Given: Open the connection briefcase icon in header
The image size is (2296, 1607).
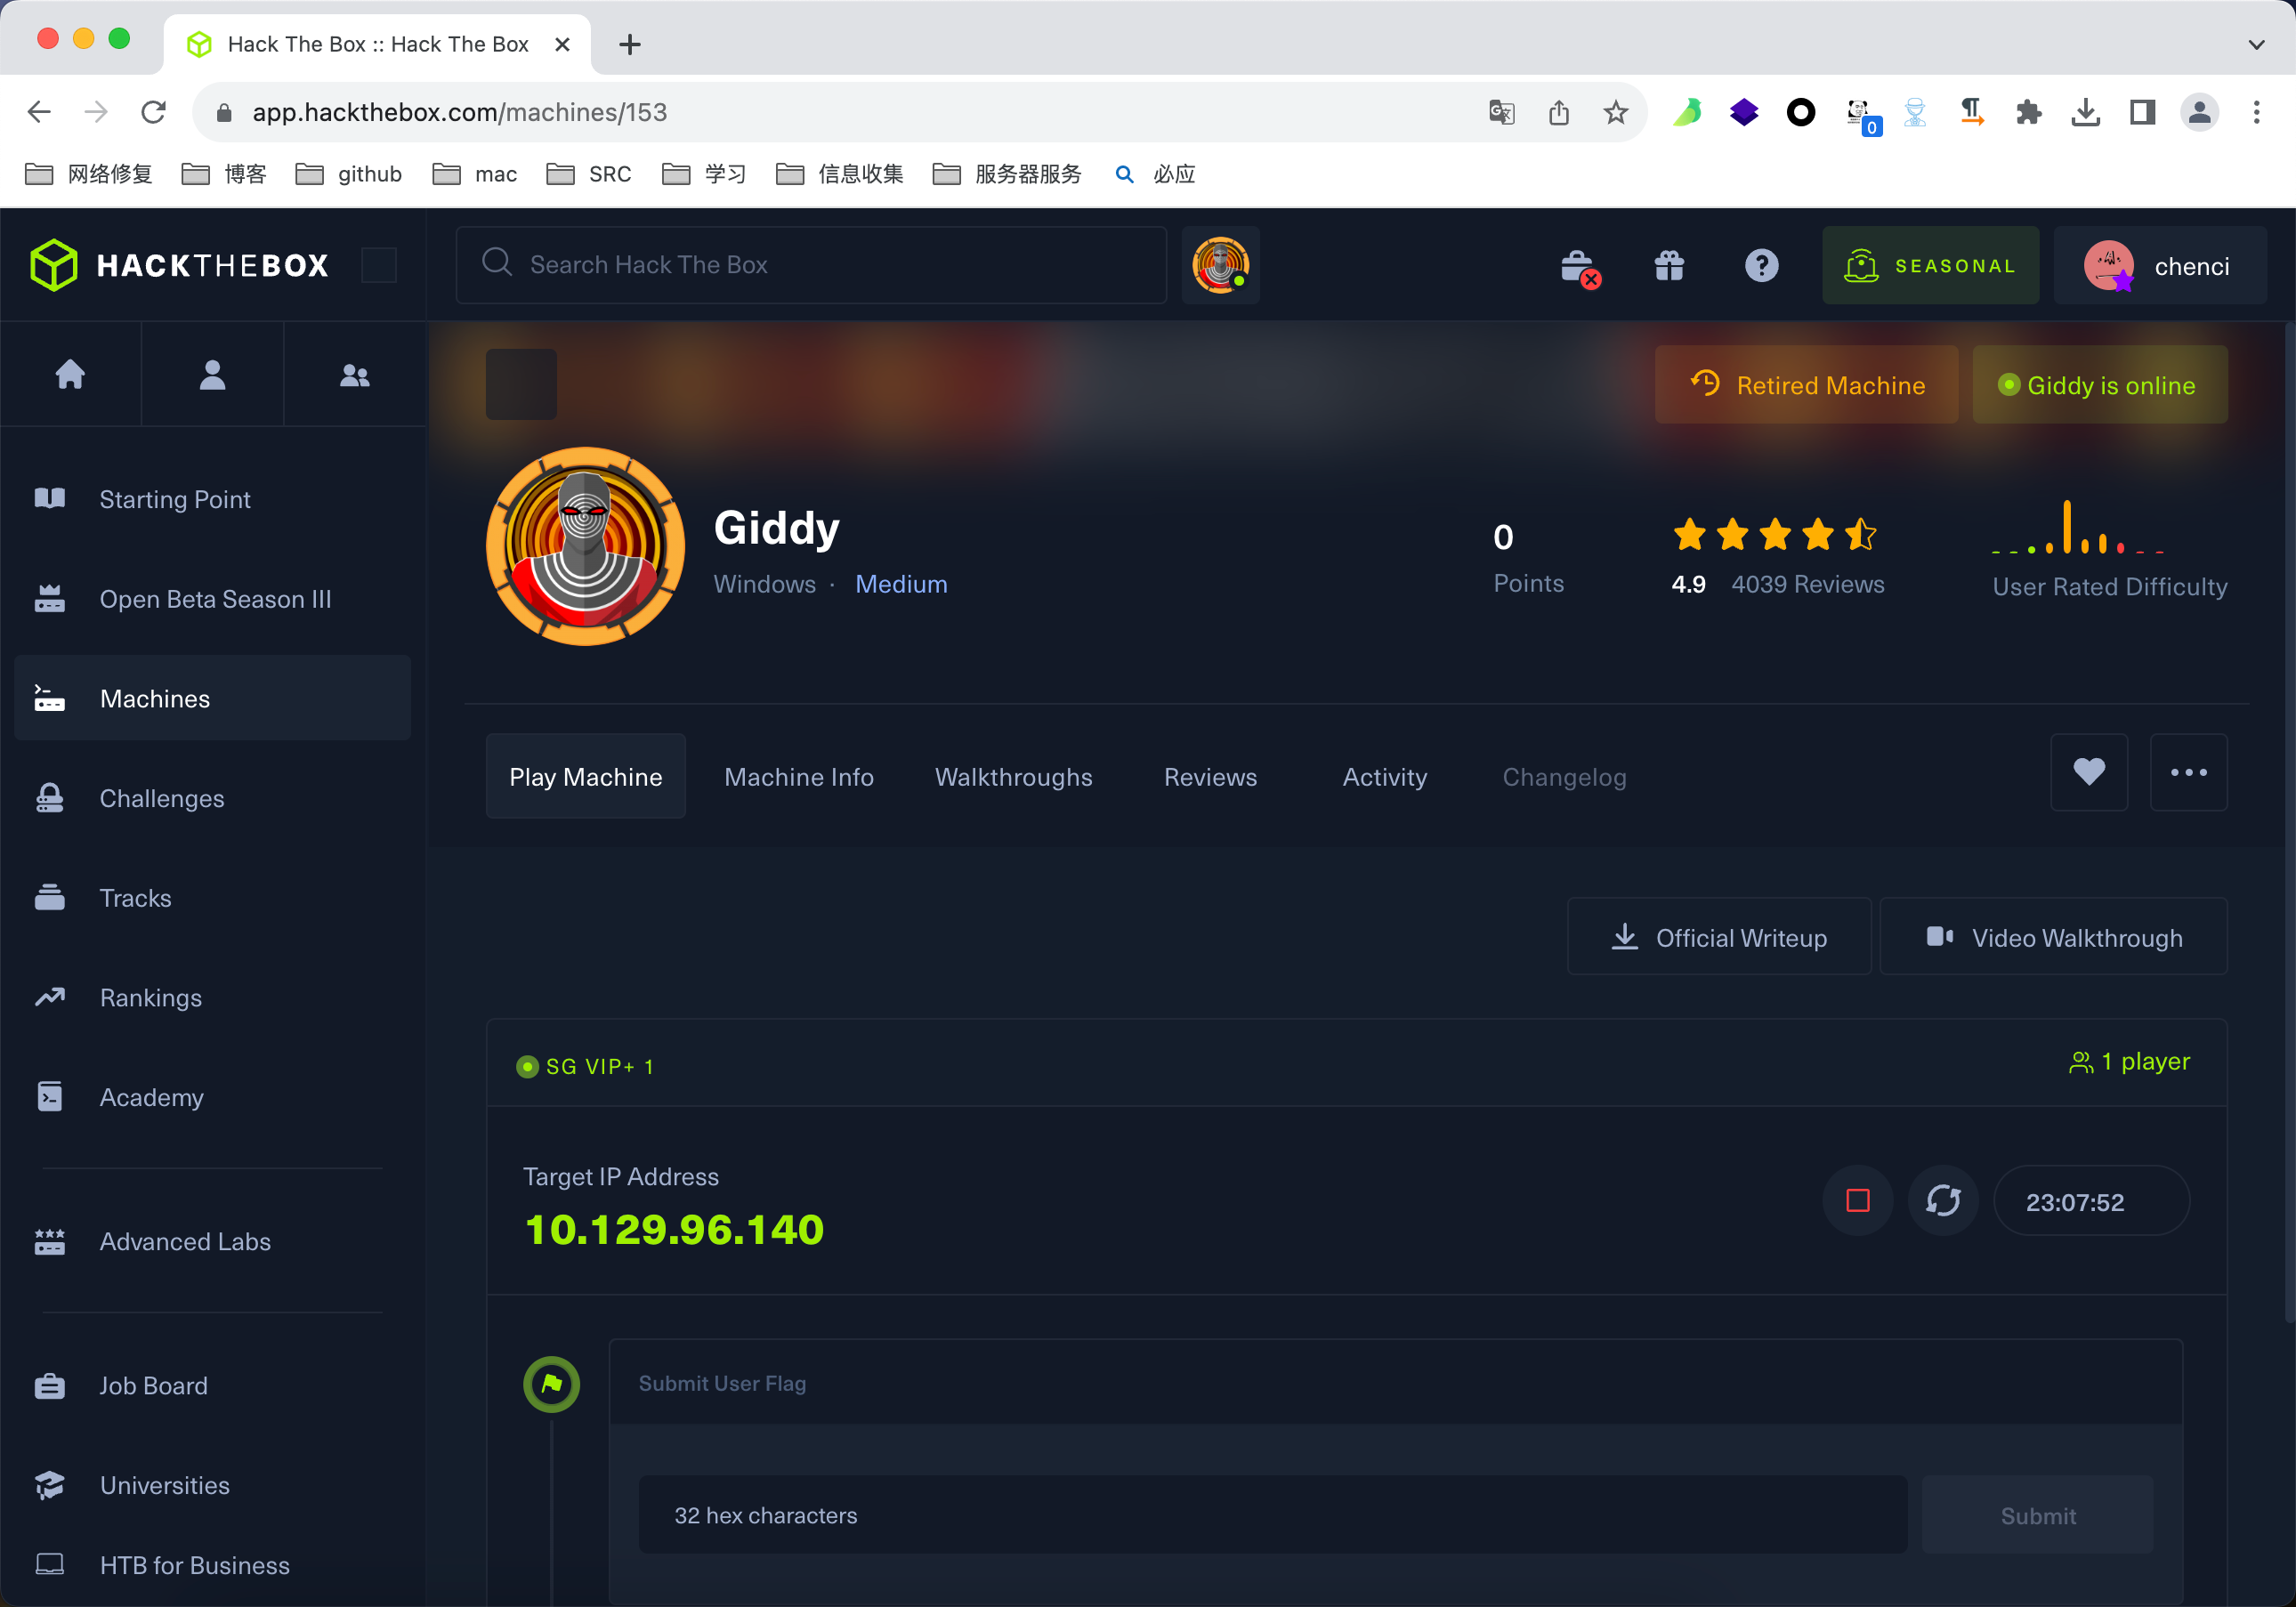Looking at the screenshot, I should pyautogui.click(x=1578, y=267).
